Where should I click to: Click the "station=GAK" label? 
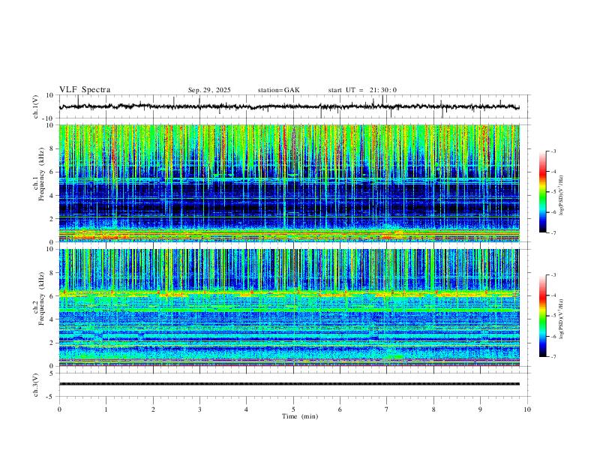coord(278,90)
